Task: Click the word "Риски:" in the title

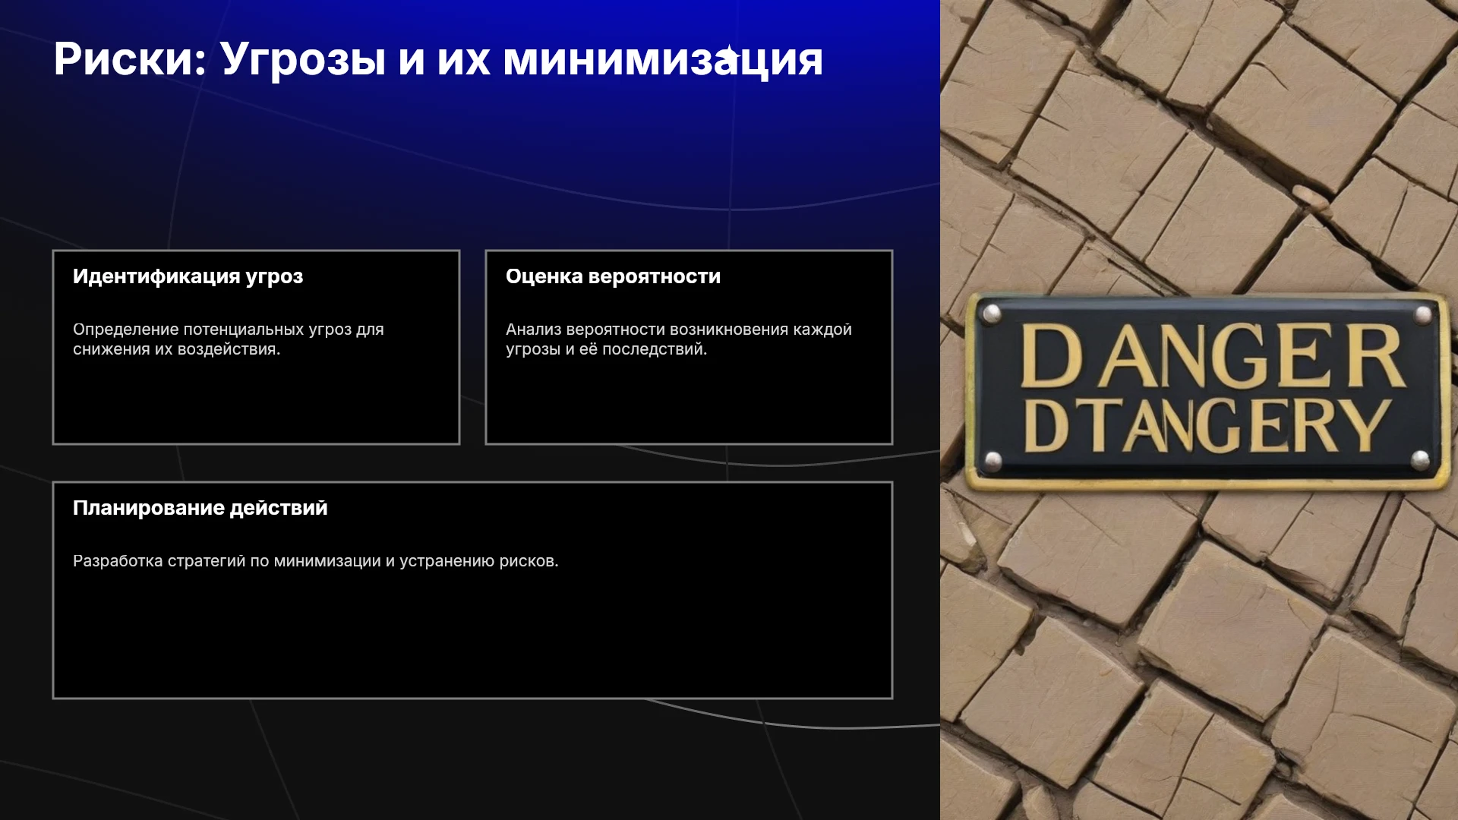Action: pyautogui.click(x=130, y=59)
